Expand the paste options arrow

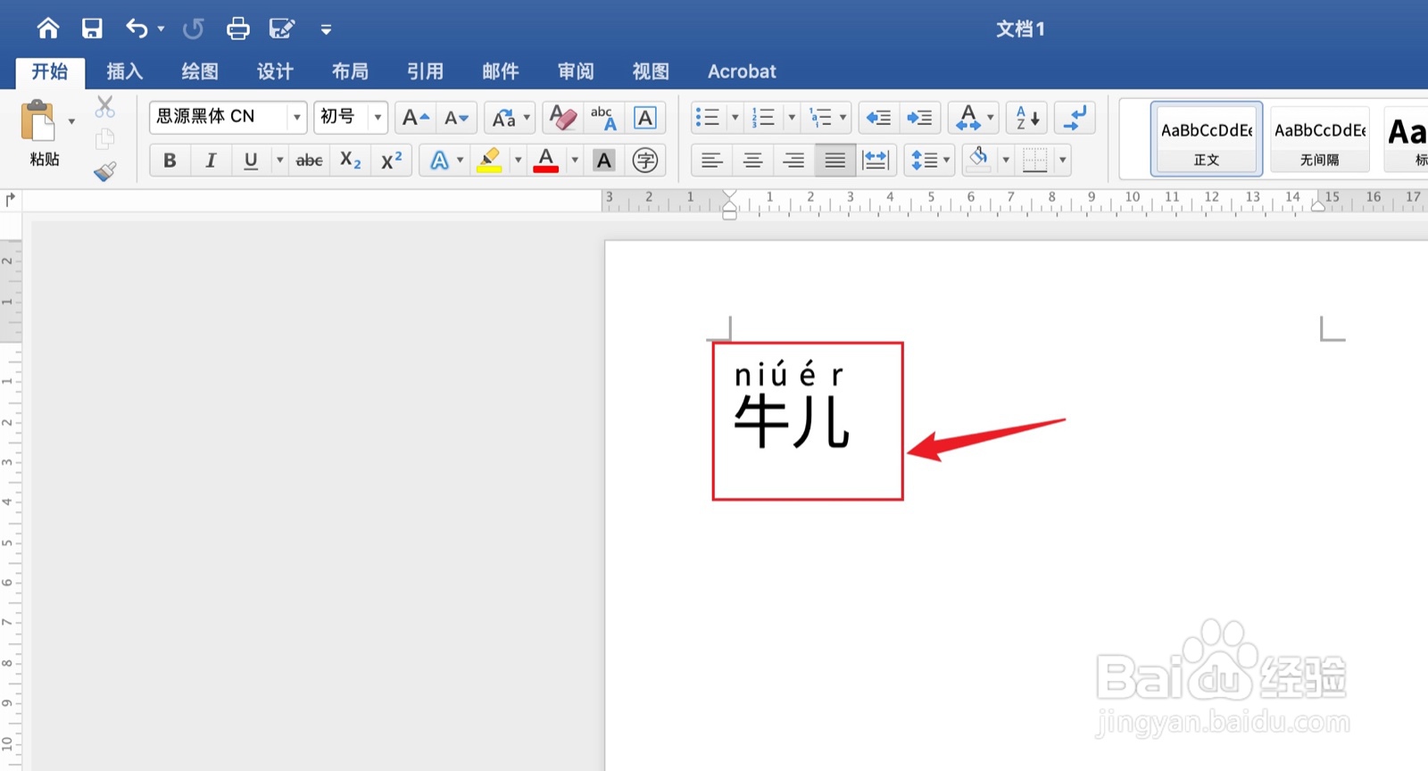point(71,121)
